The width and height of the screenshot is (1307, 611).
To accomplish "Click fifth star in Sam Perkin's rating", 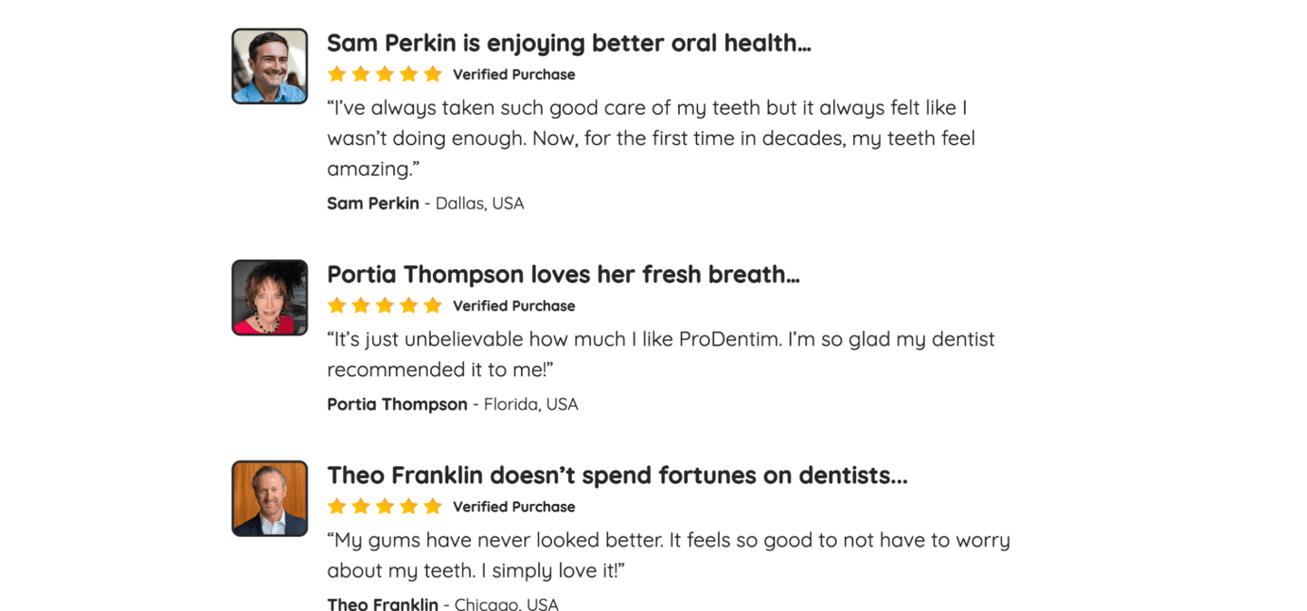I will pos(433,74).
